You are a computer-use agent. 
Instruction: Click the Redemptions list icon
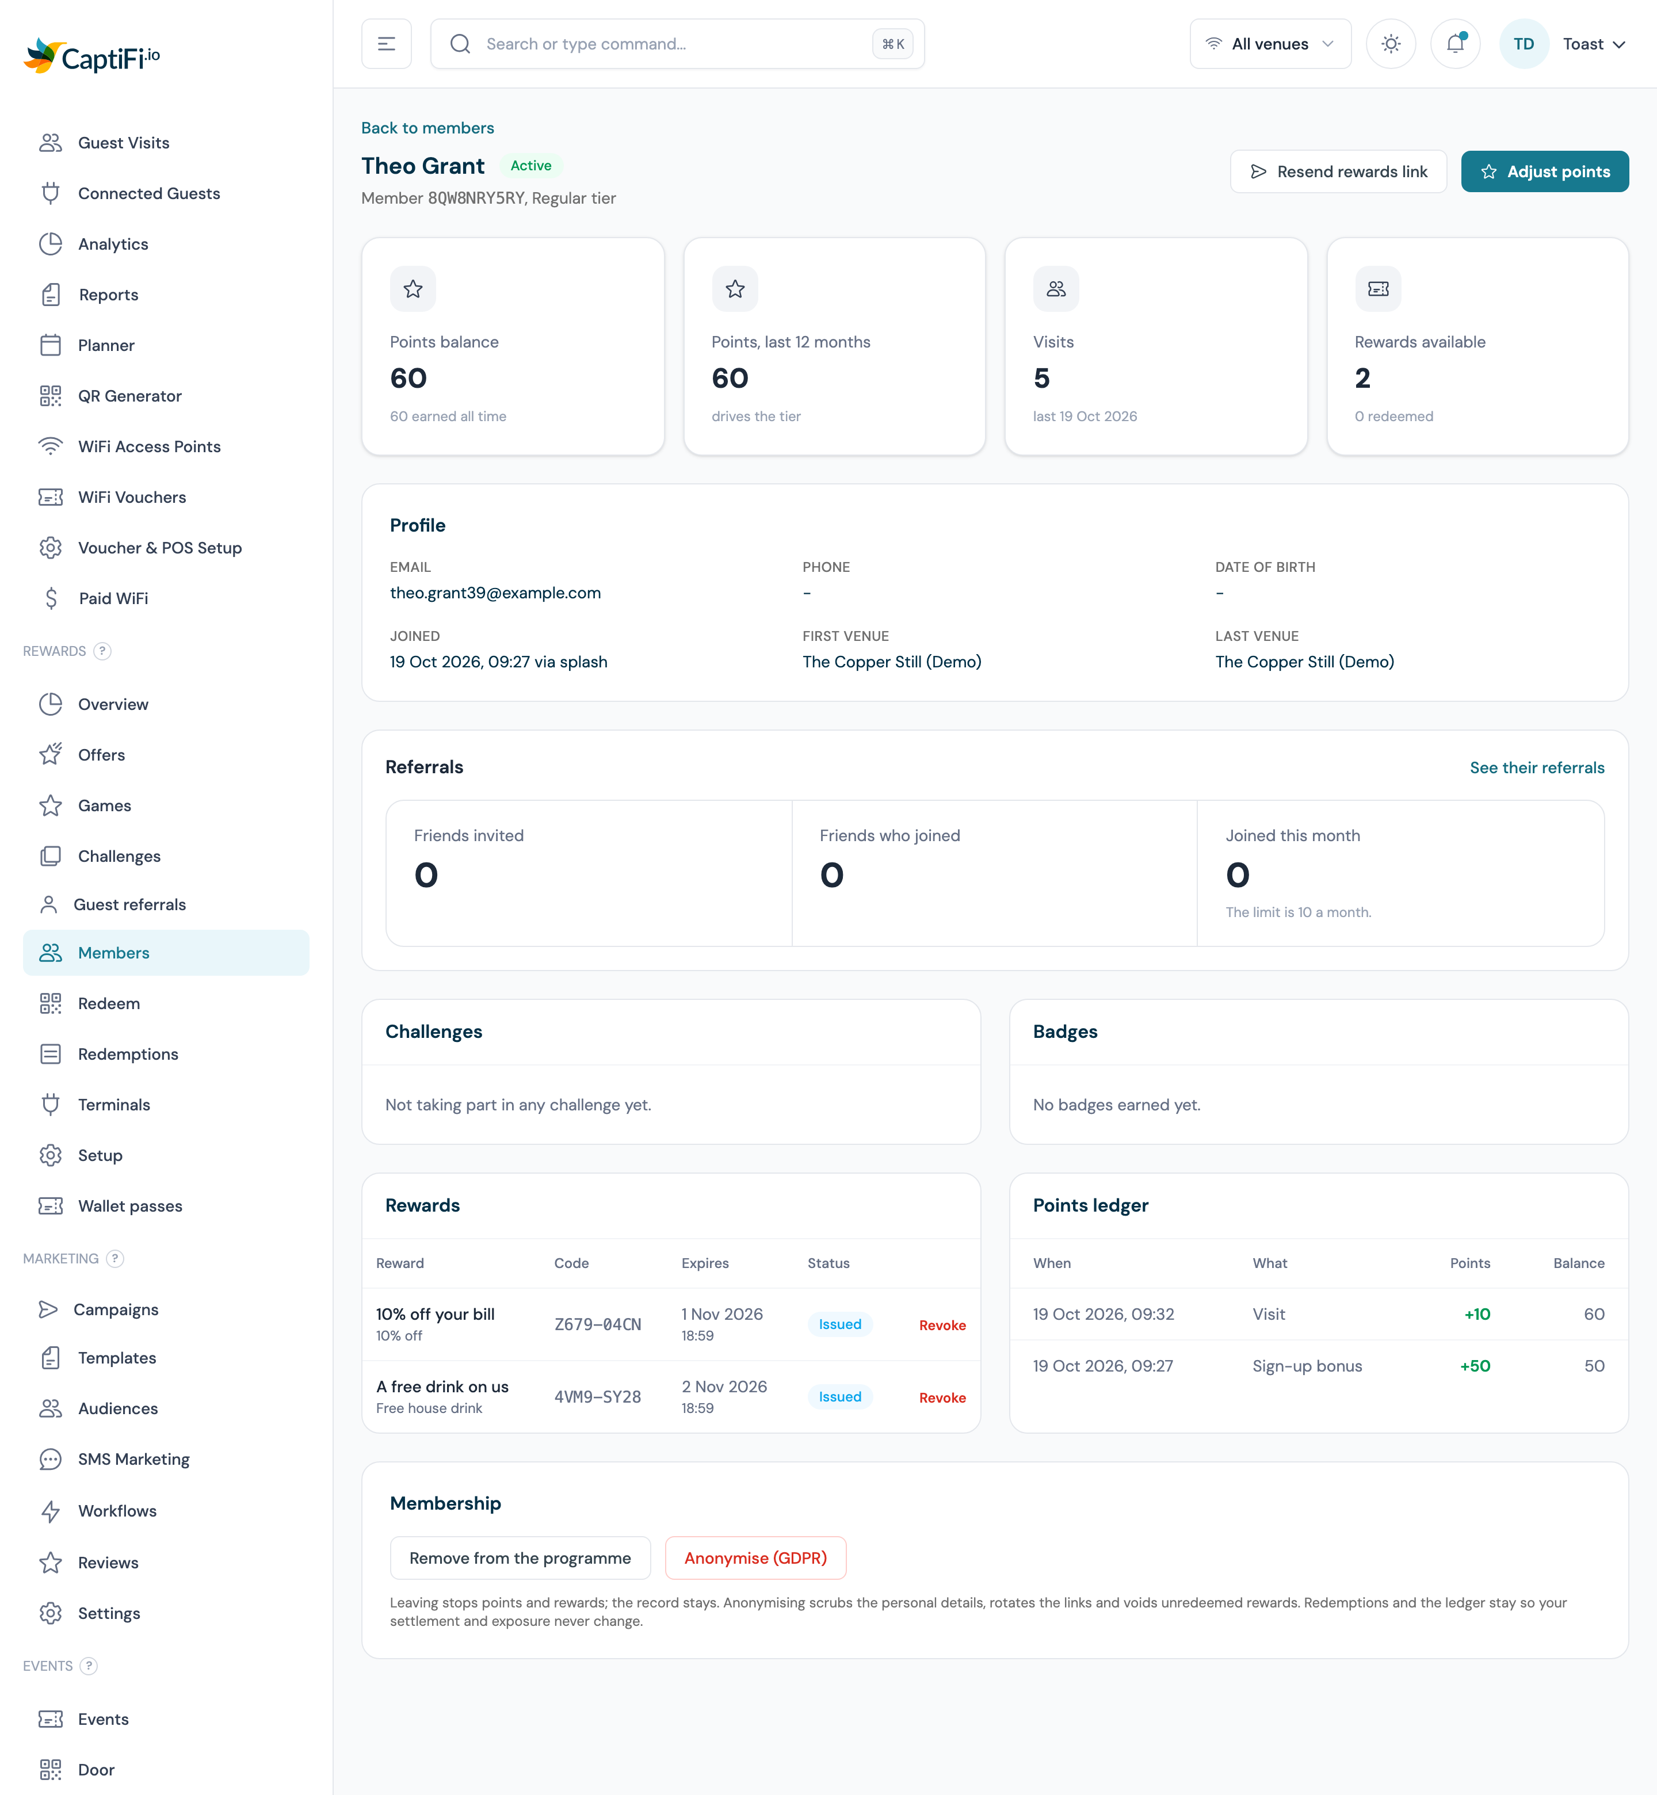pyautogui.click(x=51, y=1055)
